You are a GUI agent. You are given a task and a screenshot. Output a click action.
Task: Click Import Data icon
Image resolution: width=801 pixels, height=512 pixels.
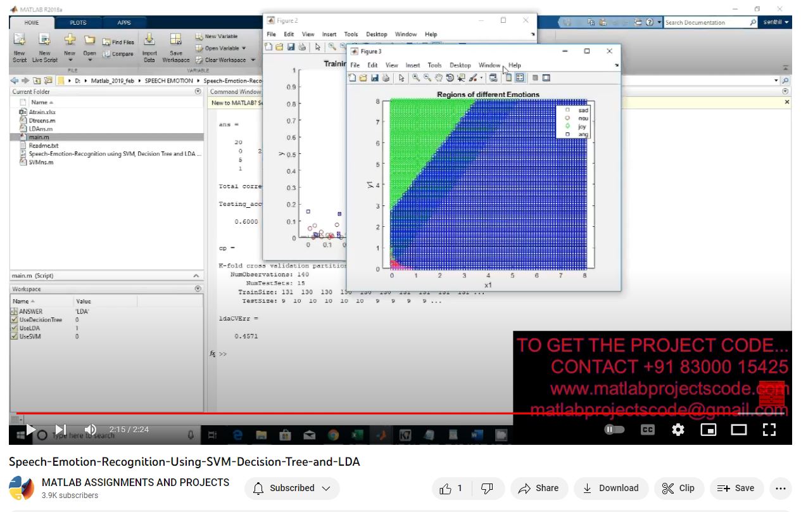pyautogui.click(x=149, y=40)
